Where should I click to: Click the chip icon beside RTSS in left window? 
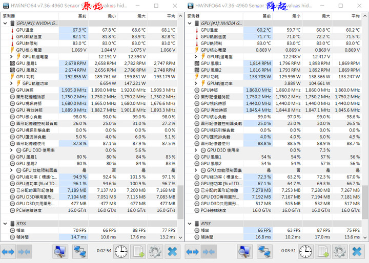pos(12,224)
